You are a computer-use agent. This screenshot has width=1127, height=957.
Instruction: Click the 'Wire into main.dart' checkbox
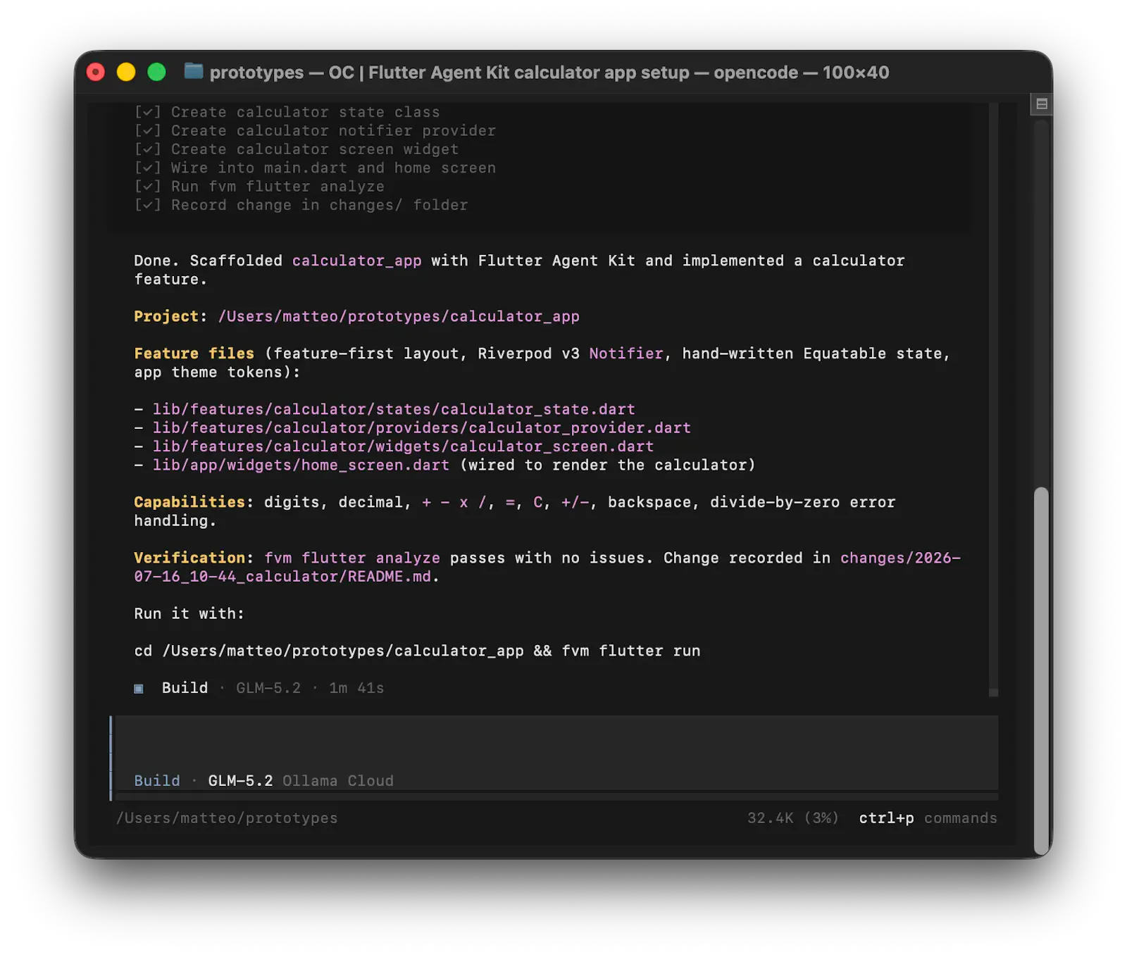148,168
